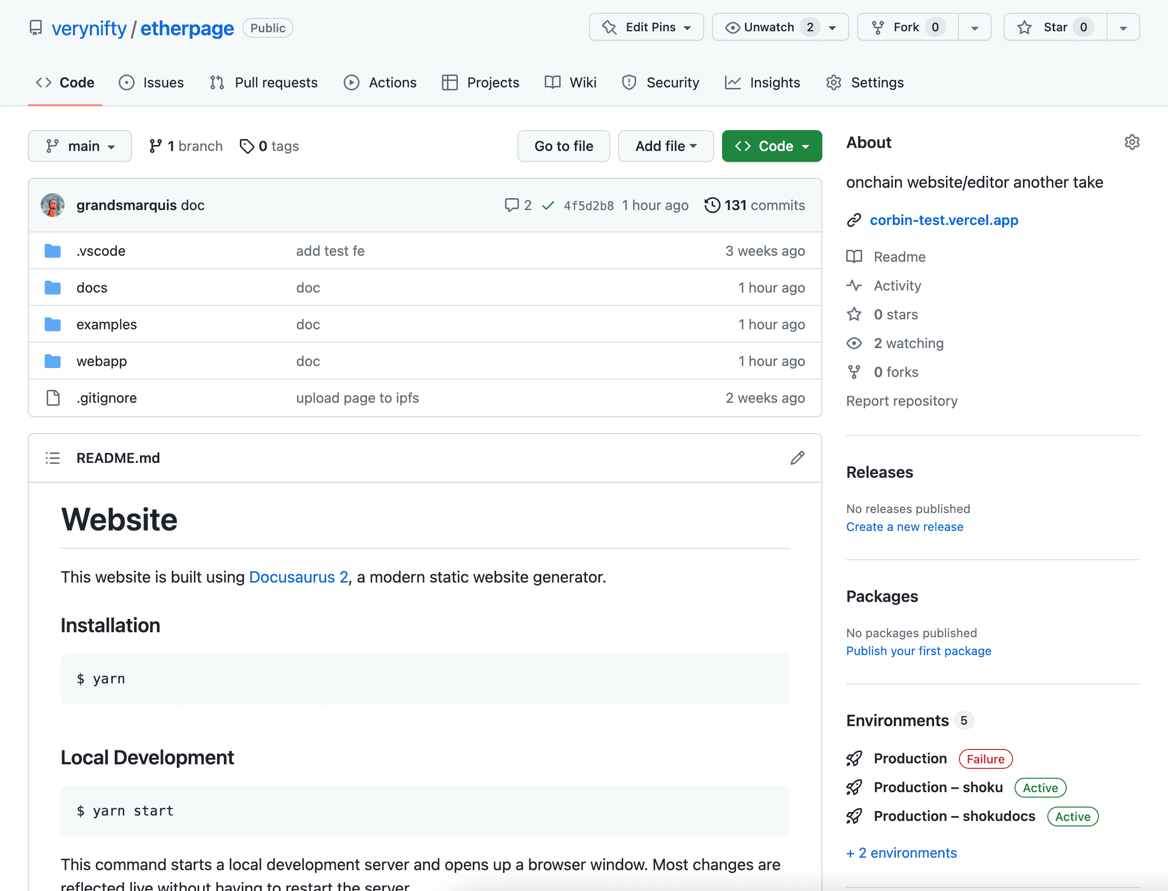Click the etherpage repository name link
The image size is (1168, 891).
[x=187, y=28]
